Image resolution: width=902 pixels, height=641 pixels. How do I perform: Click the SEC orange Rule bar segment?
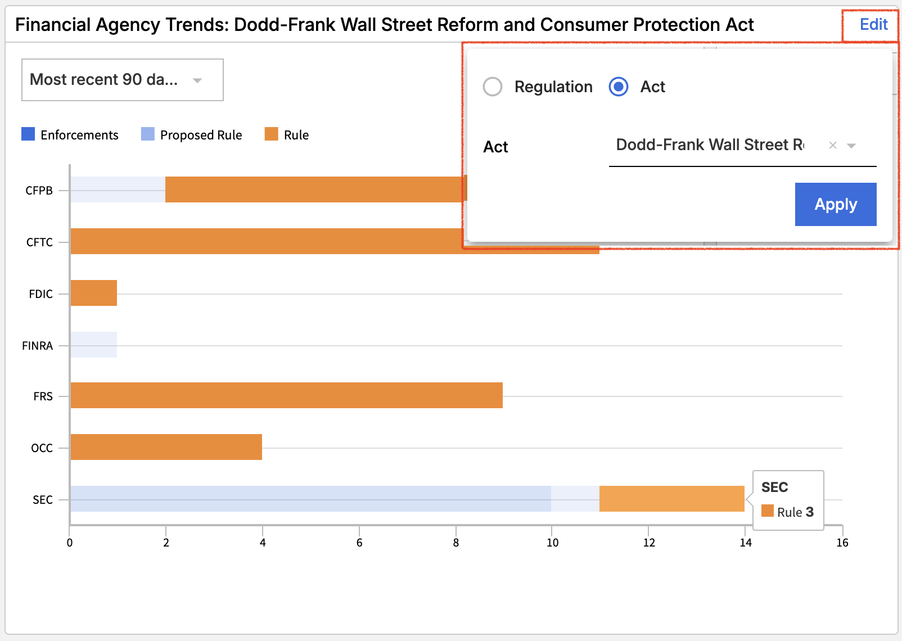coord(671,499)
